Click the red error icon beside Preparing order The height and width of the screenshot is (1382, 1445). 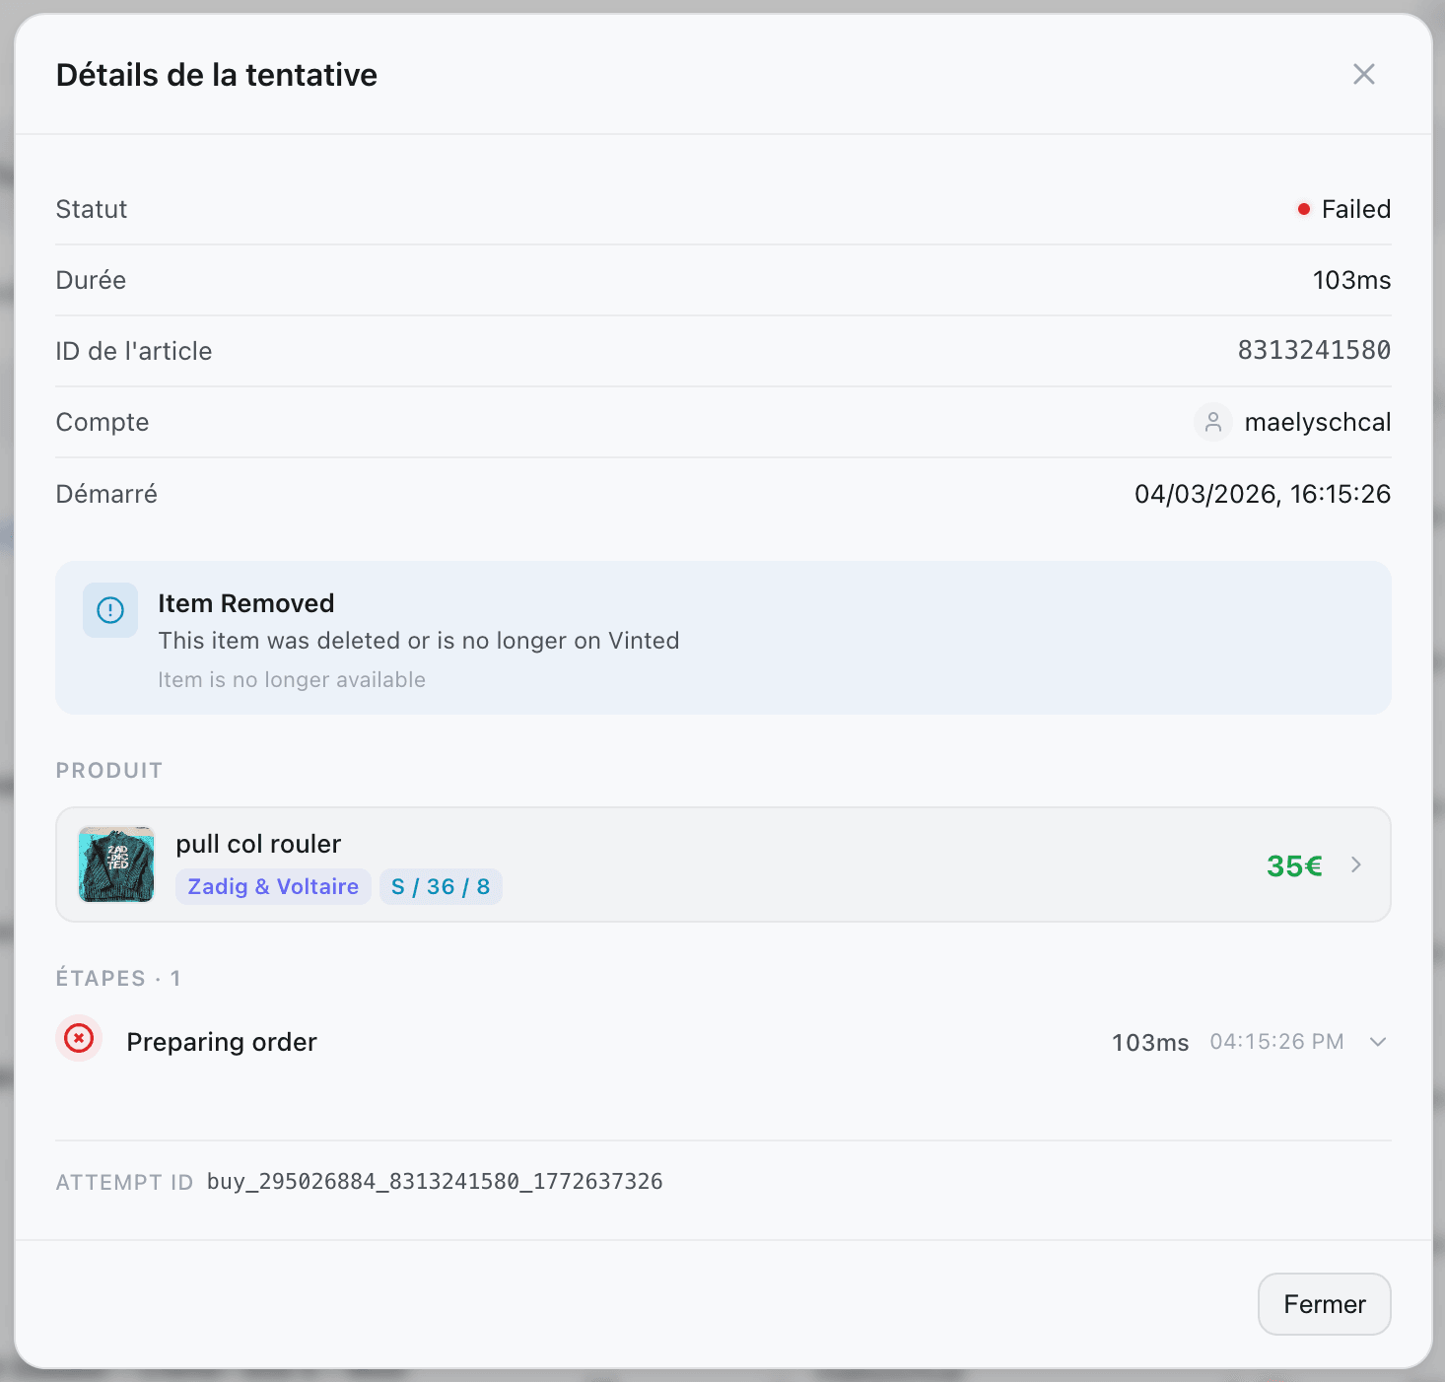click(79, 1039)
